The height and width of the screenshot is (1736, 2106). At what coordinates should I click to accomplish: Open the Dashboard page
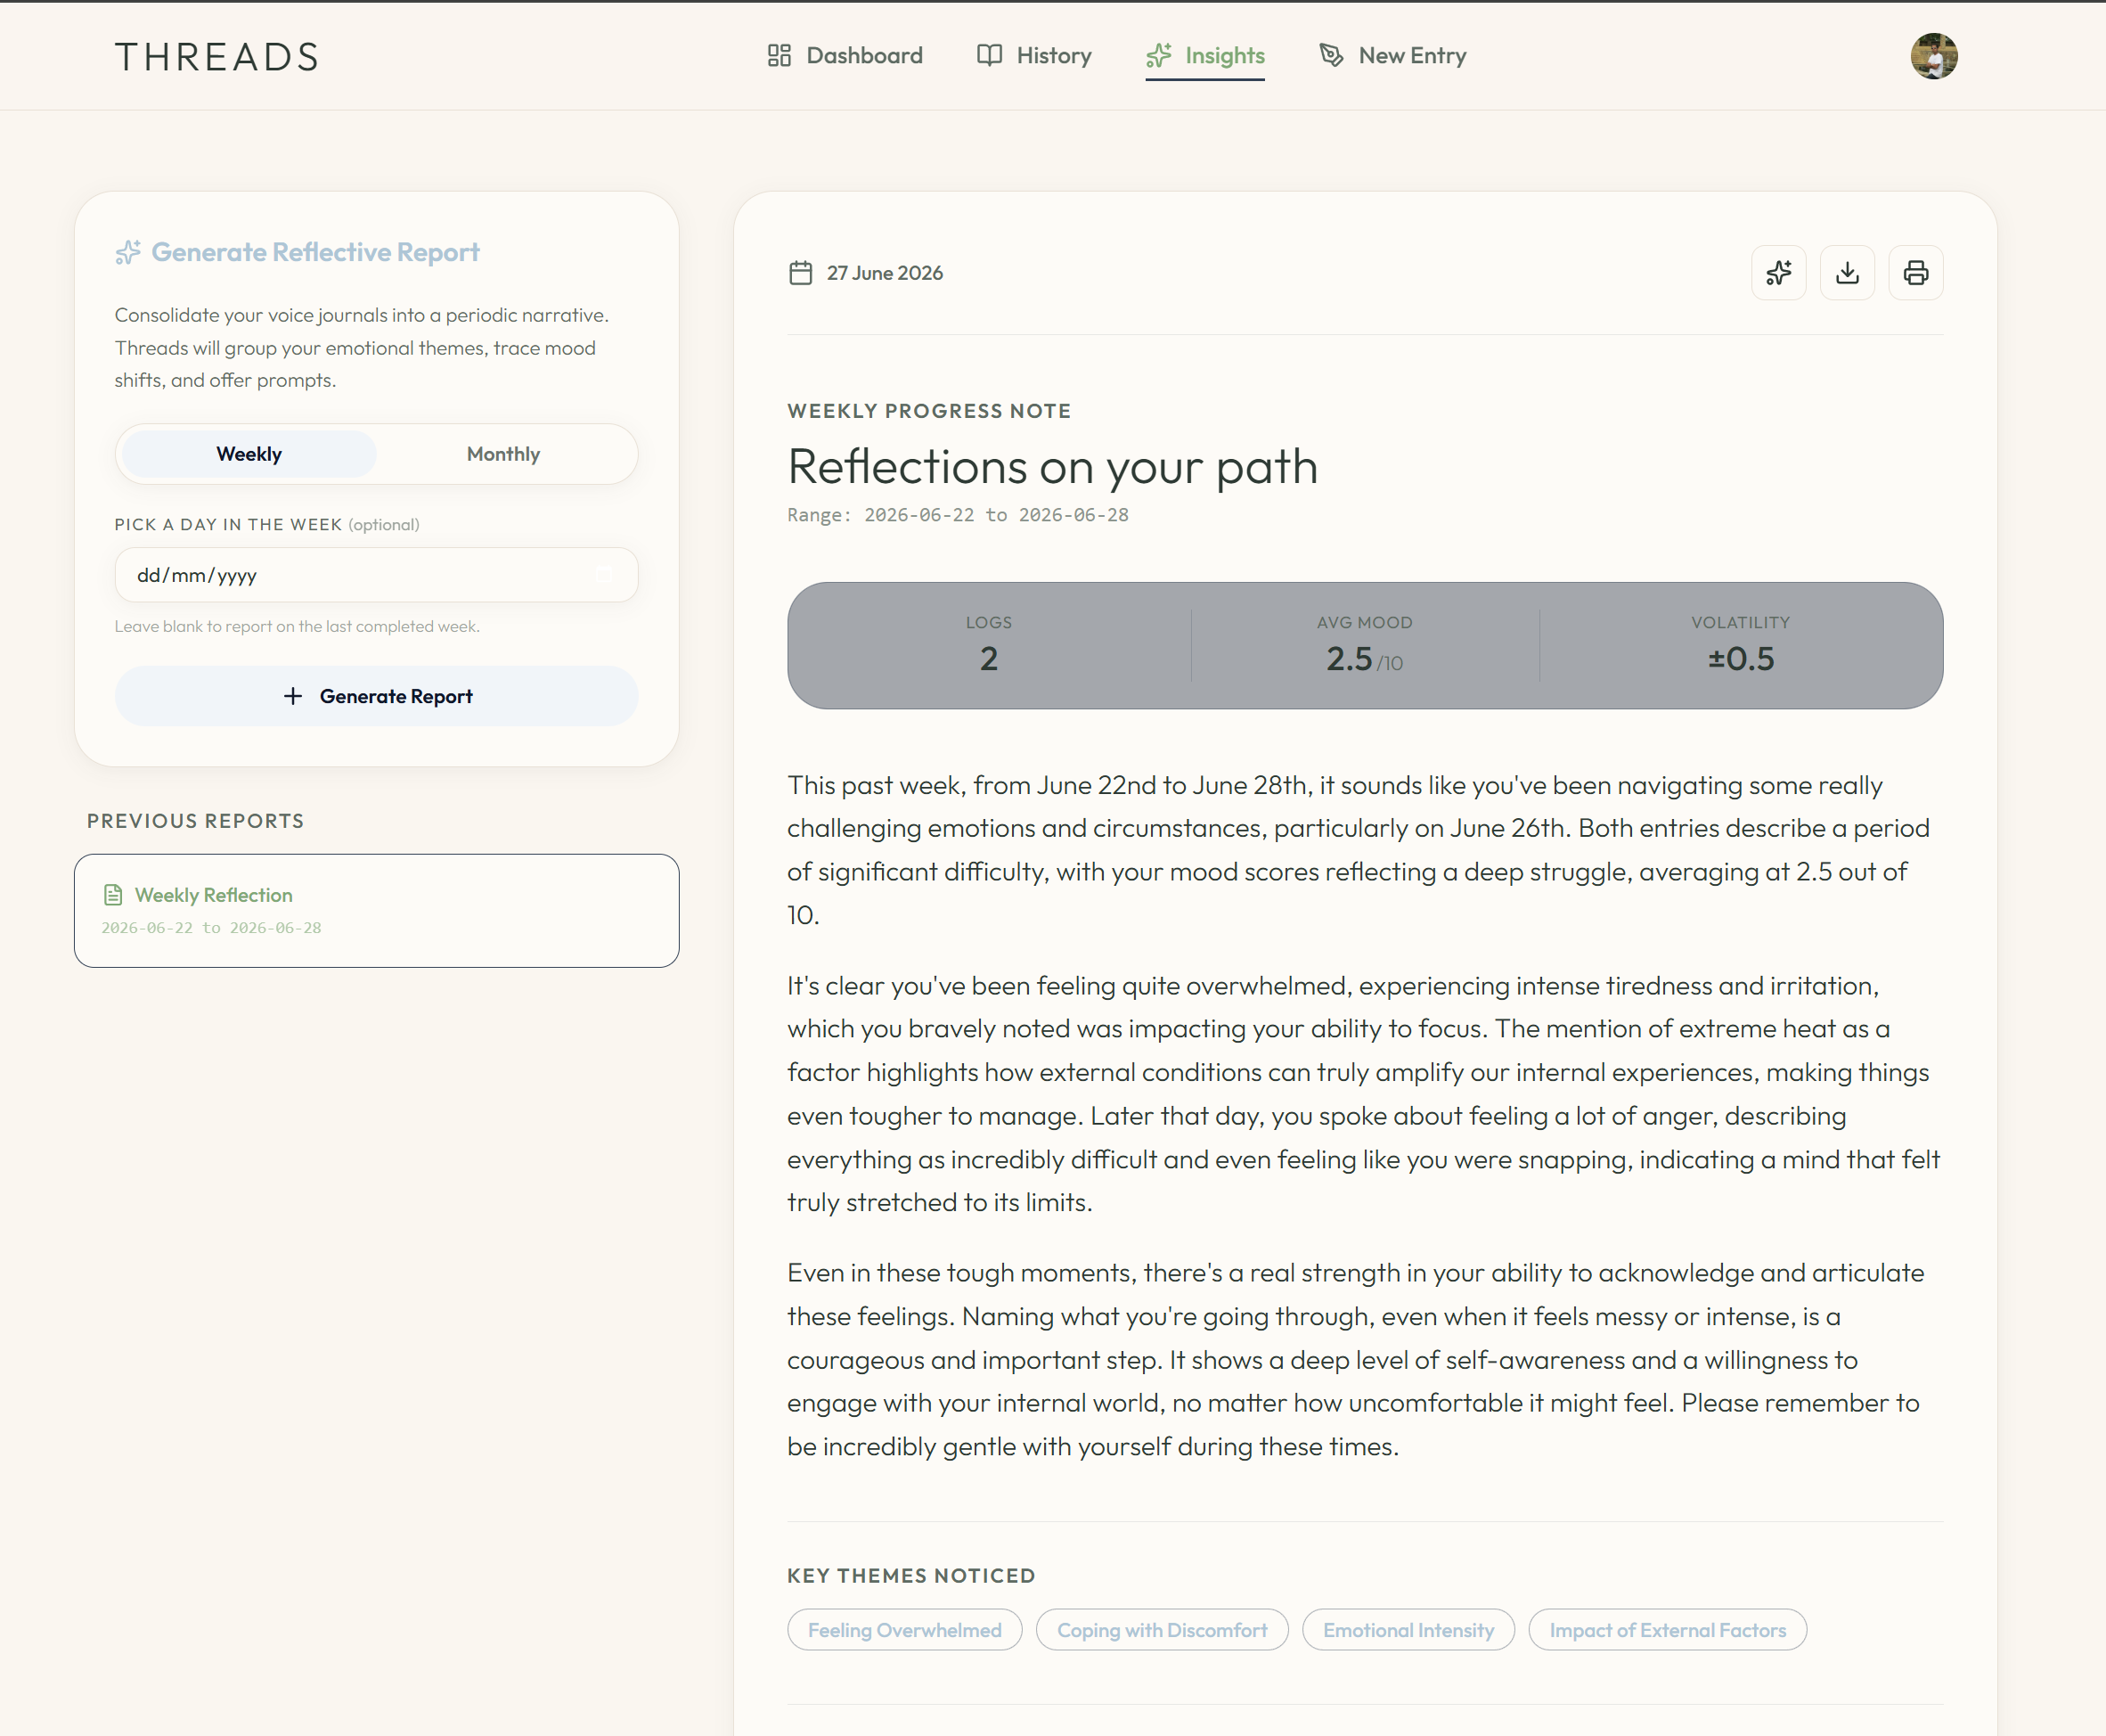[845, 56]
